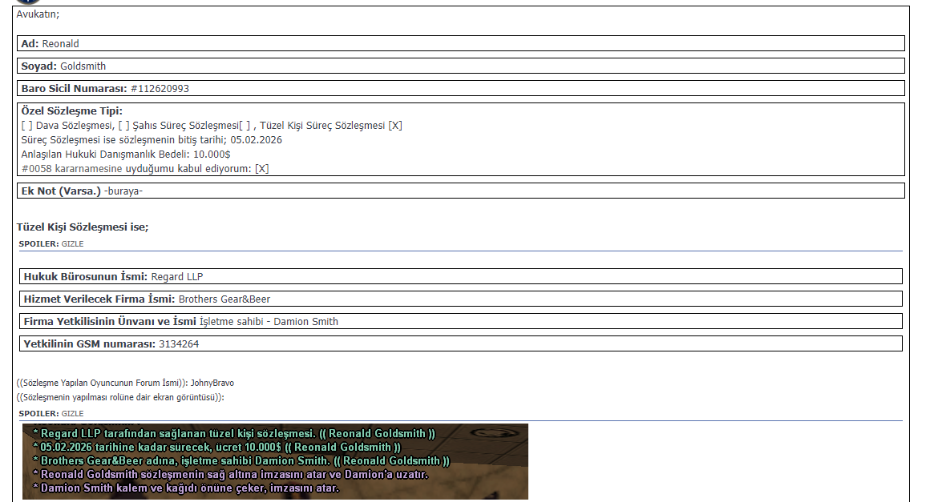The height and width of the screenshot is (502, 926).
Task: Click İşletme sahibi - Damion Smith text
Action: point(269,322)
